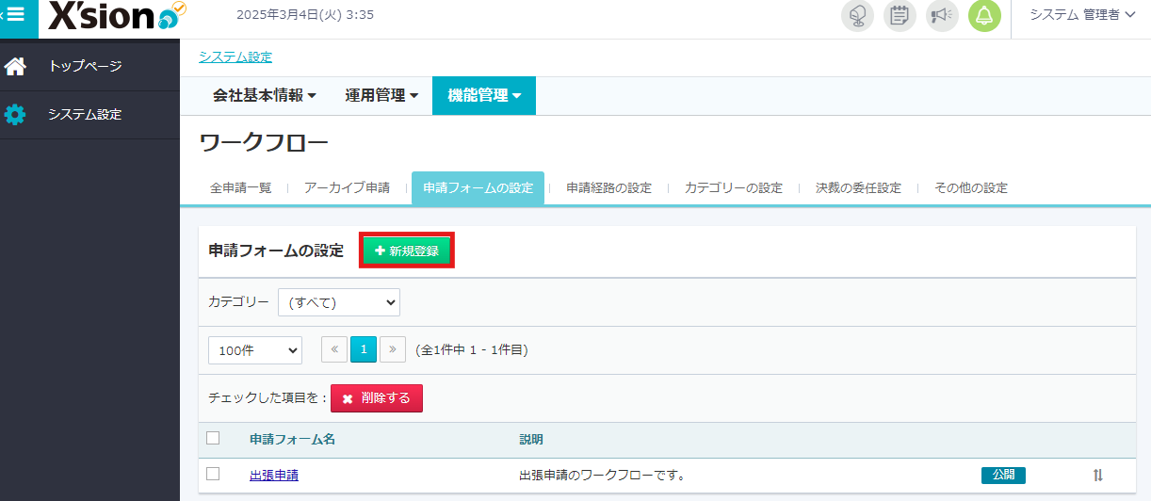1151x501 pixels.
Task: Go to next page with » button
Action: tap(393, 349)
